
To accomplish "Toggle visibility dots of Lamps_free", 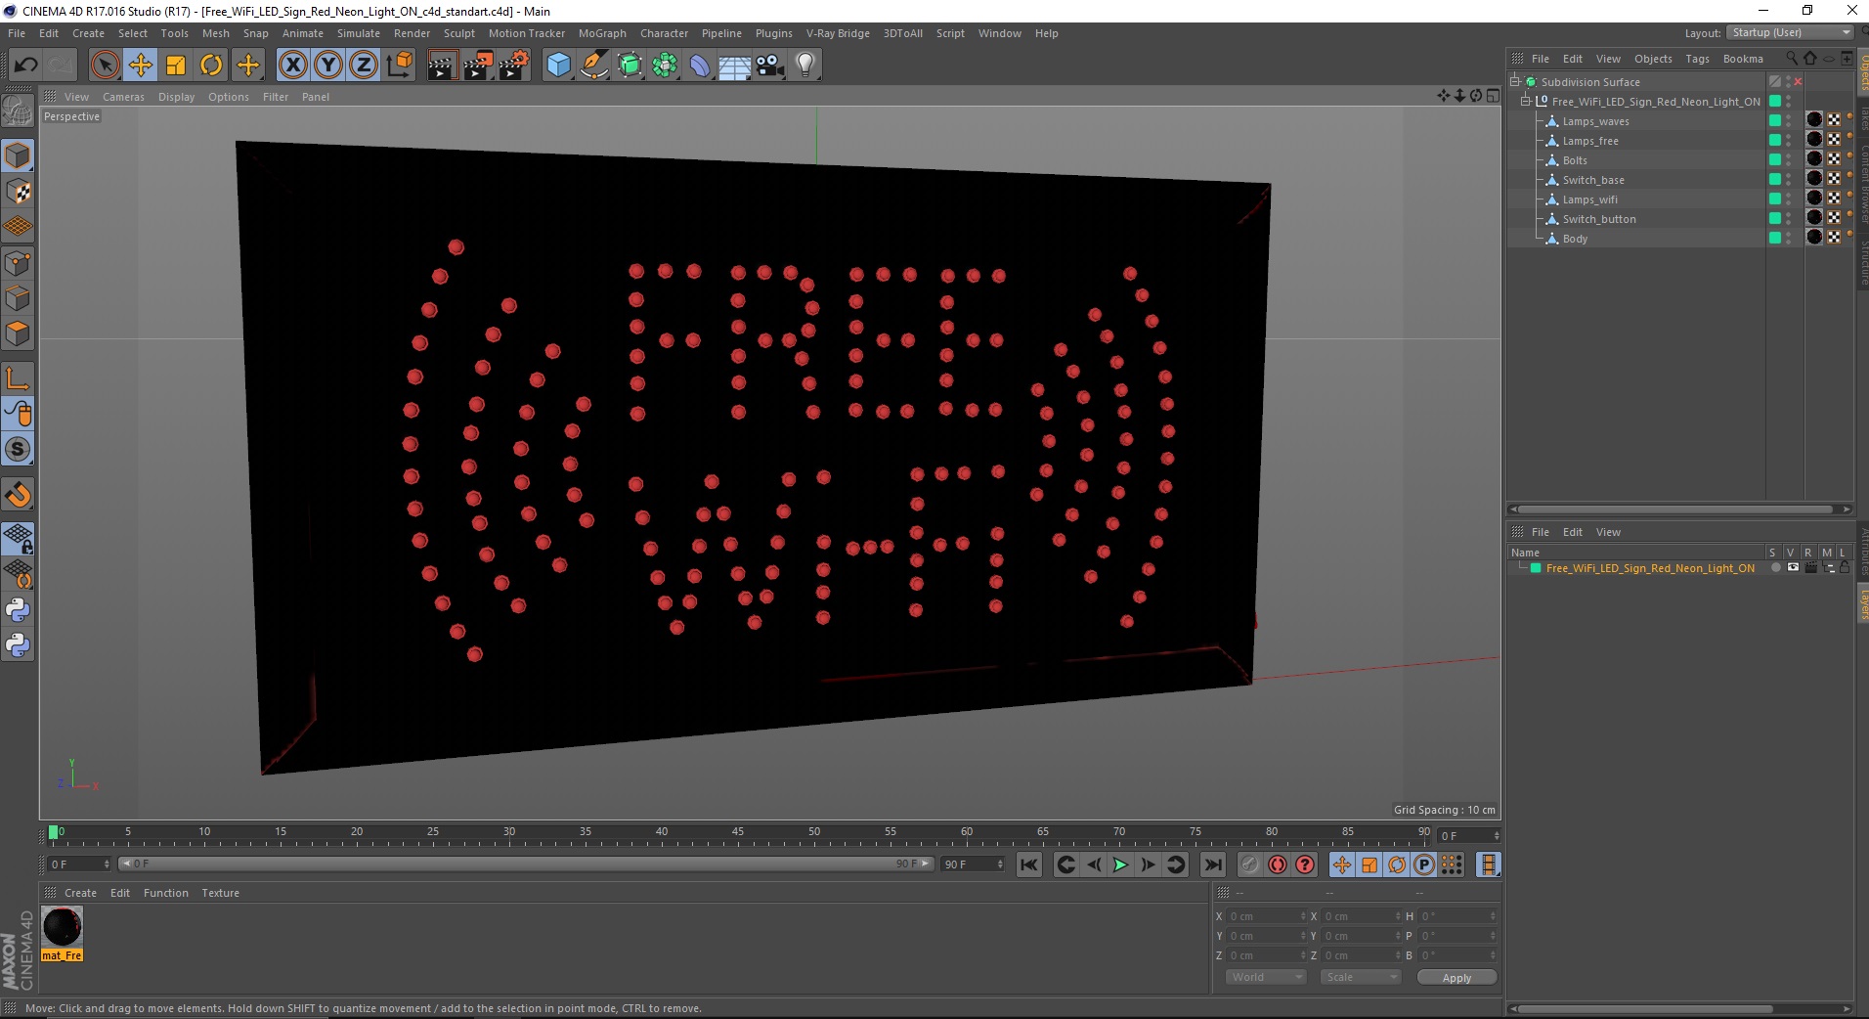I will (1789, 141).
